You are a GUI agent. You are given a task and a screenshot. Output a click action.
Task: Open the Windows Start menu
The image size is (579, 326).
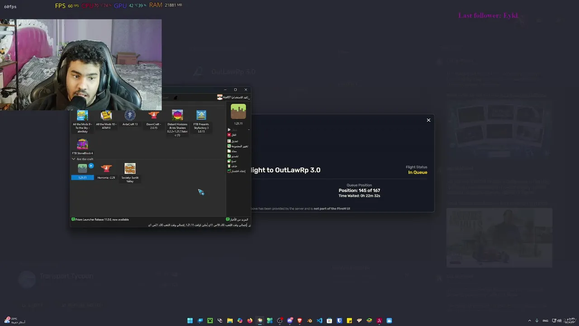click(x=190, y=321)
